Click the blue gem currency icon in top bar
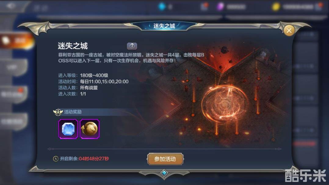The height and width of the screenshot is (185, 329). (x=162, y=7)
